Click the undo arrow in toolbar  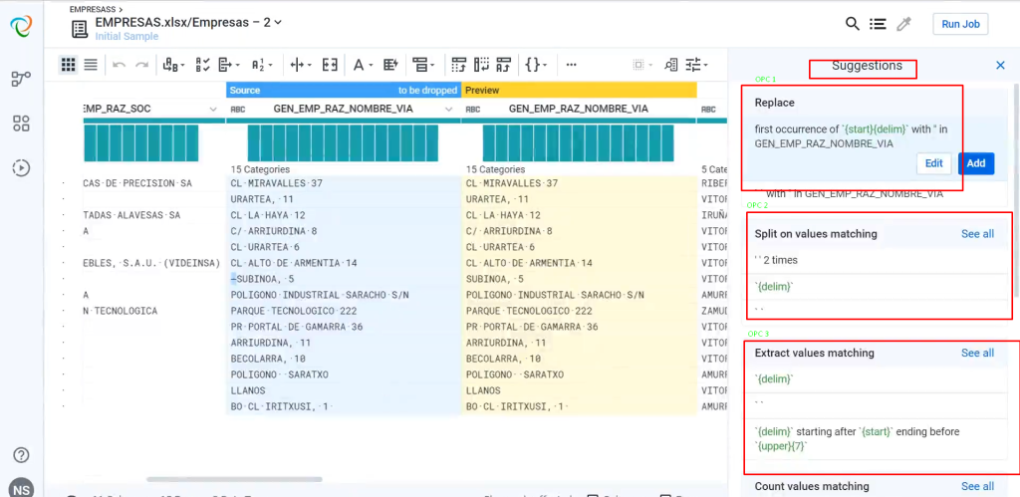click(119, 65)
